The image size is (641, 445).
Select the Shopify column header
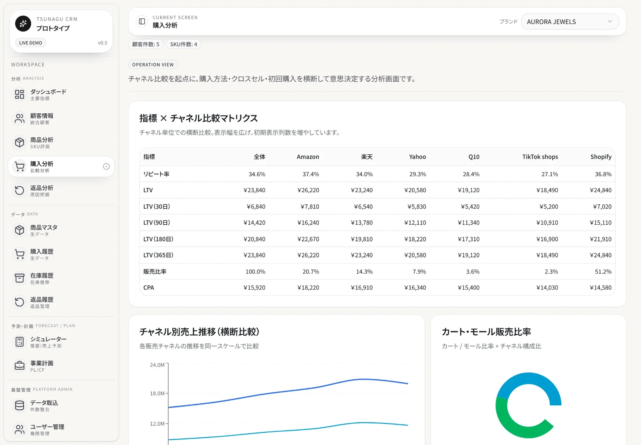tap(601, 157)
